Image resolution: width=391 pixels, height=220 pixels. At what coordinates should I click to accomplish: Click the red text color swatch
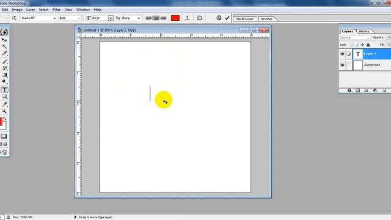coord(175,18)
